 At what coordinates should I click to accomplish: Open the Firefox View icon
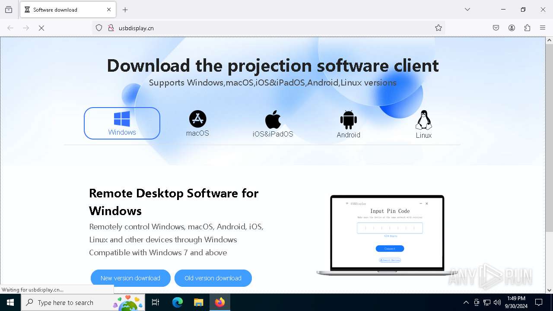[9, 10]
